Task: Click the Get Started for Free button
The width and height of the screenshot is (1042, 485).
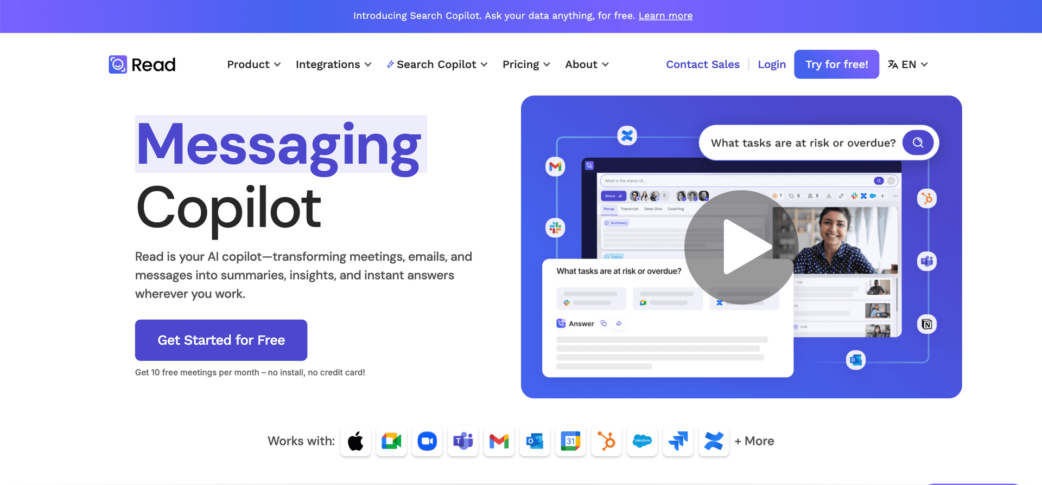Action: click(x=221, y=340)
